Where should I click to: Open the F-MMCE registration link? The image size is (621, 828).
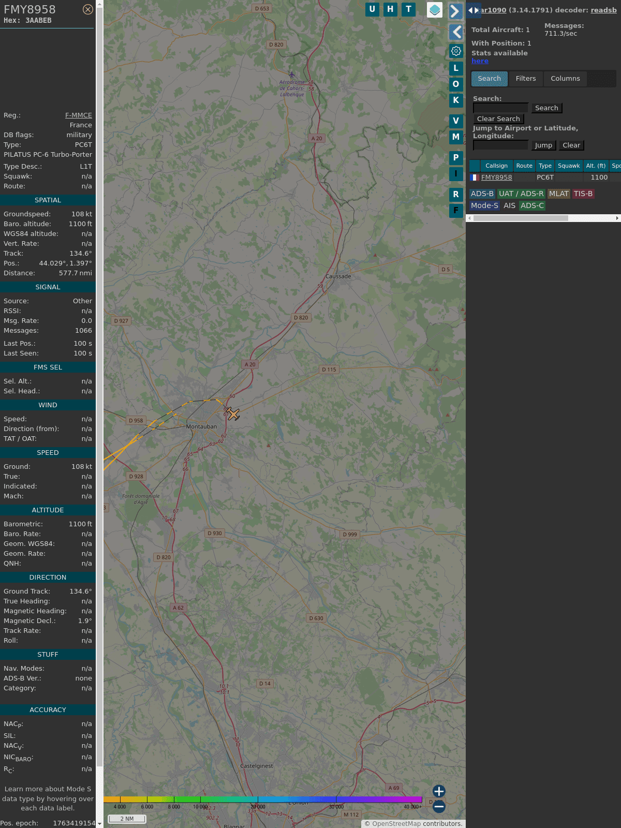(78, 115)
